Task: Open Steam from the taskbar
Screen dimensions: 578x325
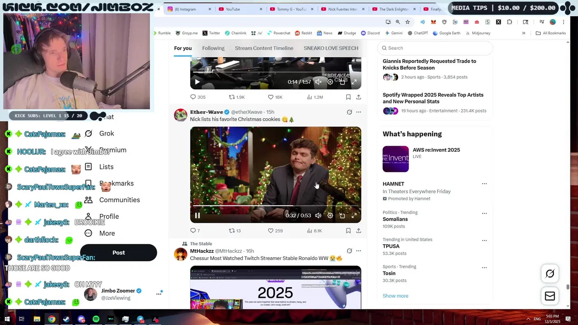Action: click(x=66, y=319)
